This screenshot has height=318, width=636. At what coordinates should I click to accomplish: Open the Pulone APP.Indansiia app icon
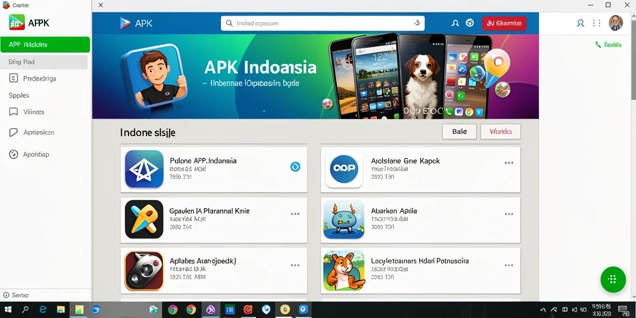144,169
